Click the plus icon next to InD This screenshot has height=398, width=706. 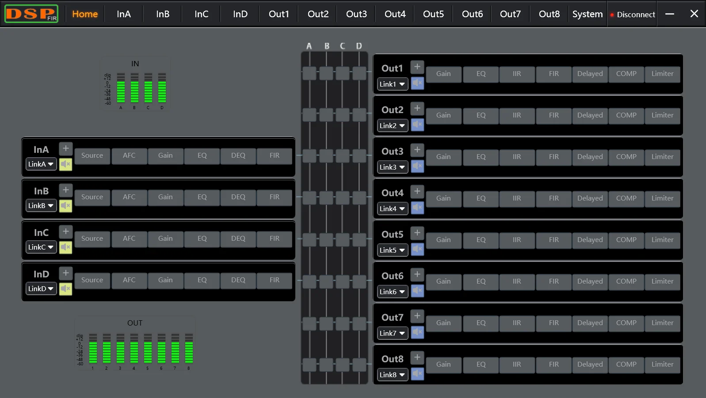(x=65, y=273)
